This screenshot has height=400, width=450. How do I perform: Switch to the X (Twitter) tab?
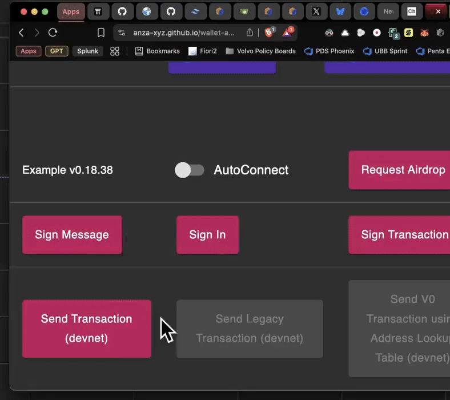tap(316, 11)
